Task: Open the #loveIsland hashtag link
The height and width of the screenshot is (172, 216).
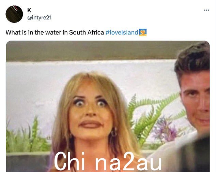Action: 122,32
